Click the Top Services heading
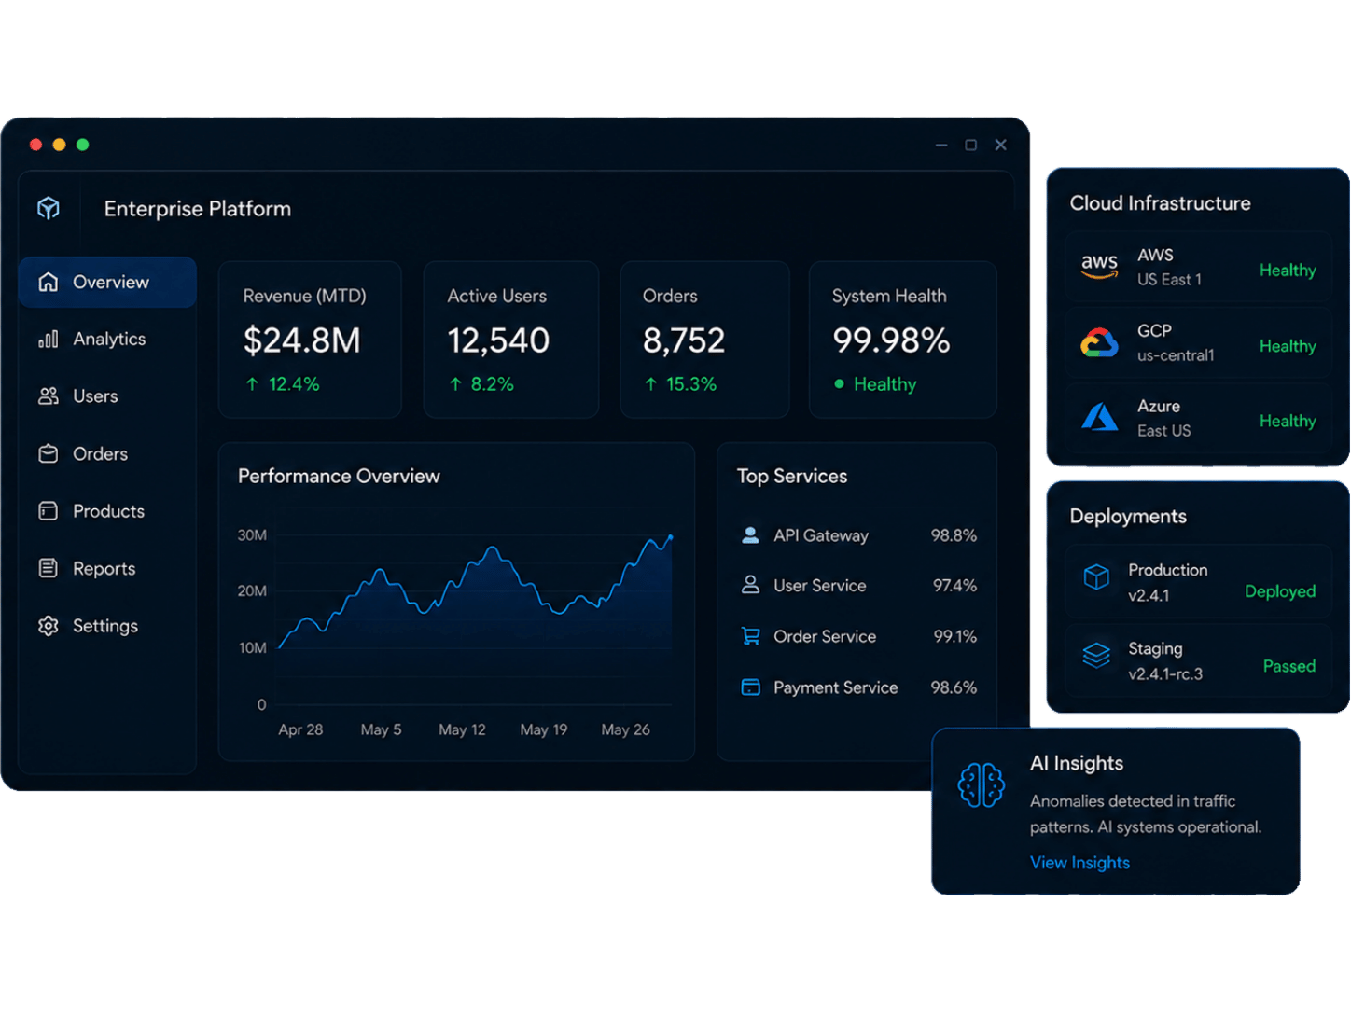 point(792,476)
